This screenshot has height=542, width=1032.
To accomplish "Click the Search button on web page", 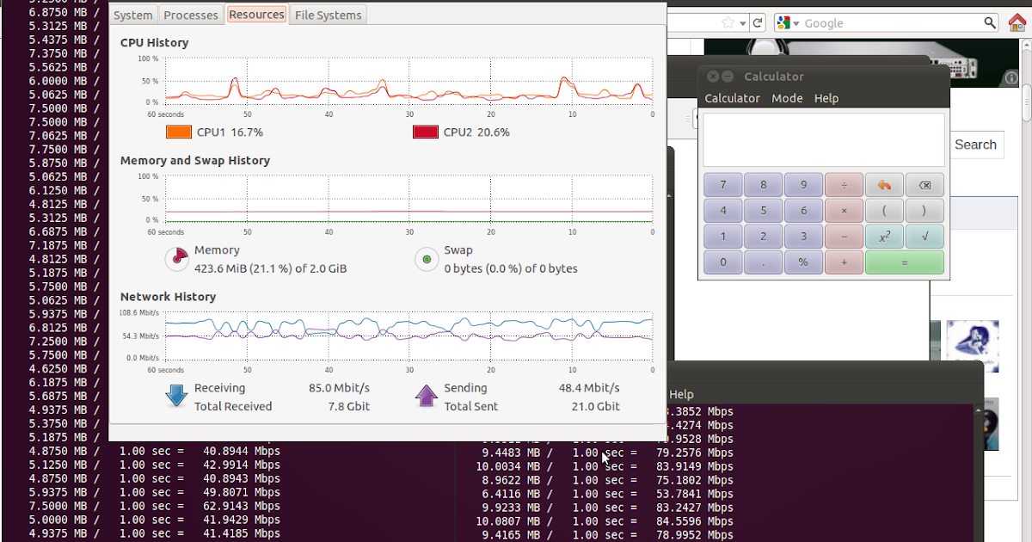I will 975,145.
